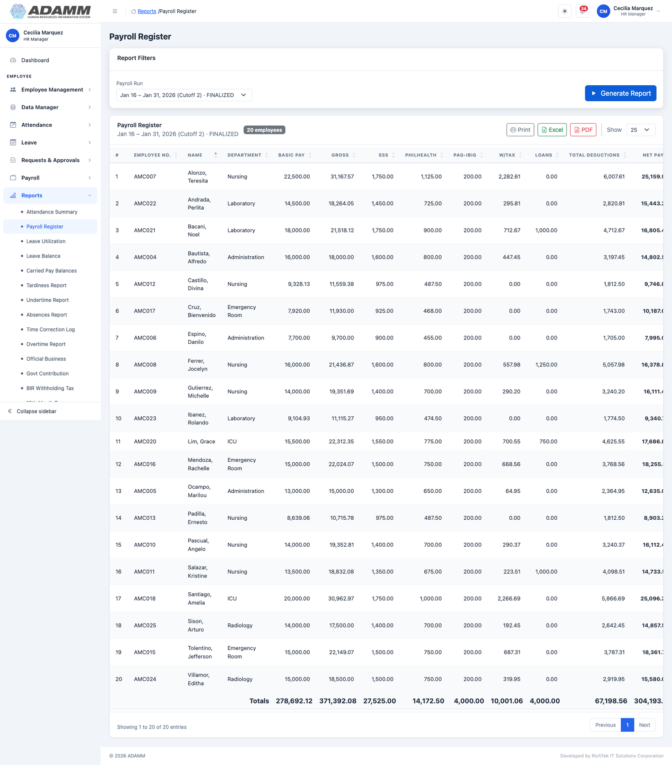Click the ADAMM logo
The width and height of the screenshot is (672, 765).
pyautogui.click(x=50, y=11)
